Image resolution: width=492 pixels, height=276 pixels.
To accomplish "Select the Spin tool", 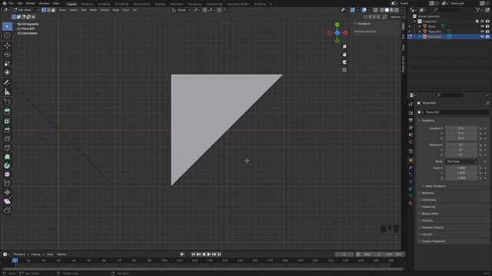I will (7, 166).
